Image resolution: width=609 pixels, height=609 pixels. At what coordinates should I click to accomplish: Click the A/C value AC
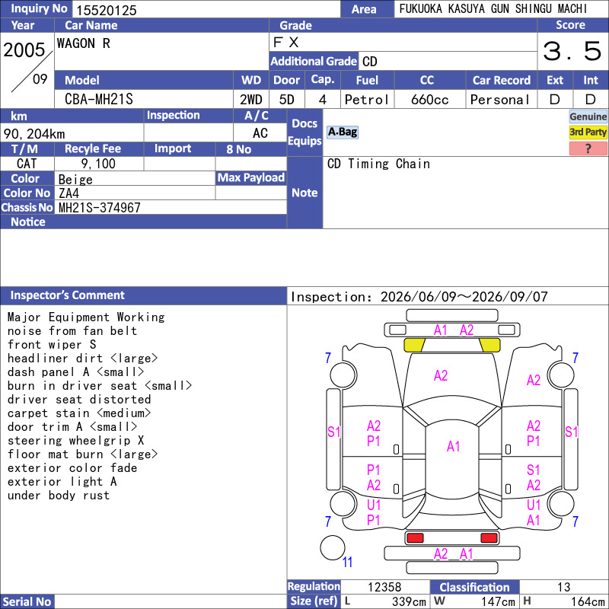pyautogui.click(x=260, y=133)
